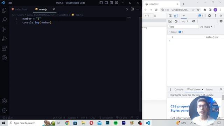Create live expression eye icon
Viewport: 224px width, 126px height.
point(194,21)
